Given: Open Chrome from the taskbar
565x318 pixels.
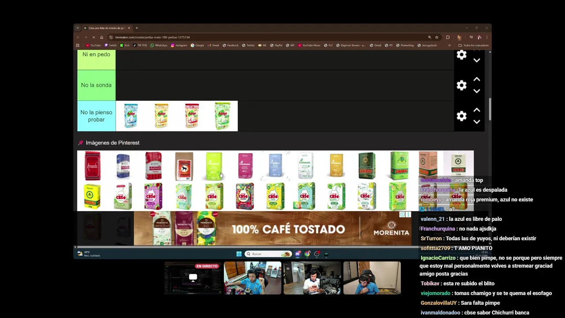Looking at the screenshot, I should coord(307,254).
